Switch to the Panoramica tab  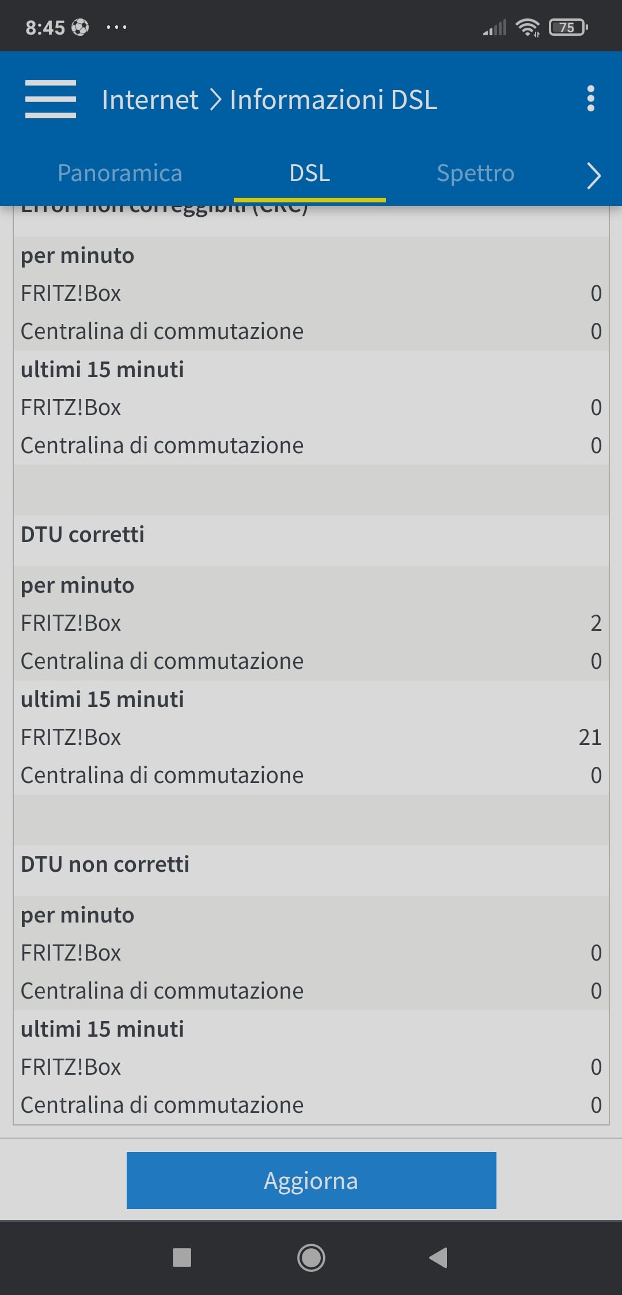pyautogui.click(x=120, y=173)
